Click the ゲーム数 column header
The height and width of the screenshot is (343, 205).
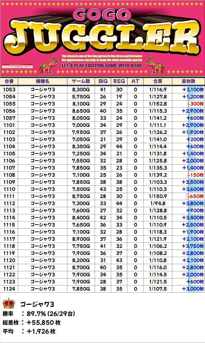pyautogui.click(x=81, y=81)
